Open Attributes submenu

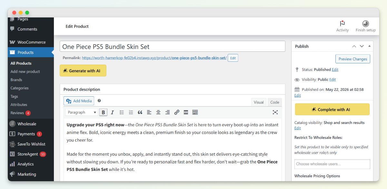pos(19,105)
